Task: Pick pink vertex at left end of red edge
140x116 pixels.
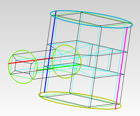Action: tap(9, 64)
